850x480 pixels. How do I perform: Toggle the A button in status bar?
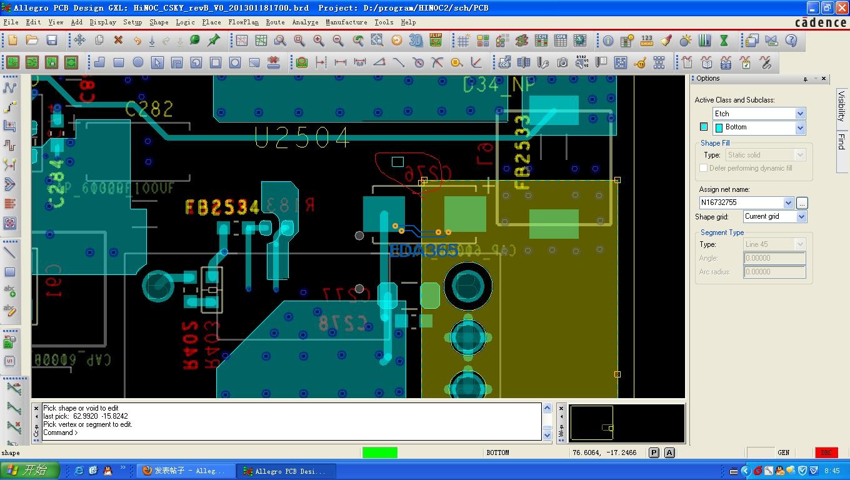(x=669, y=452)
